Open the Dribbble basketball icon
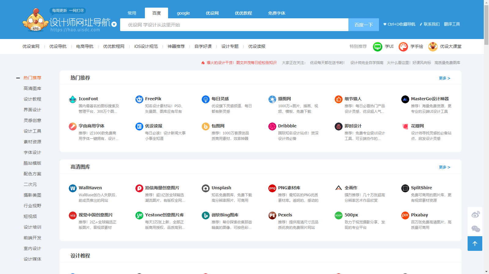The height and width of the screenshot is (274, 489). point(272,126)
